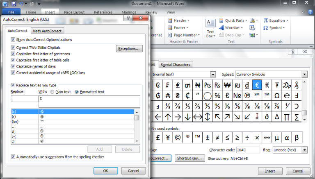Select the Plain text radio button
Image resolution: width=315 pixels, height=179 pixels.
(52, 92)
